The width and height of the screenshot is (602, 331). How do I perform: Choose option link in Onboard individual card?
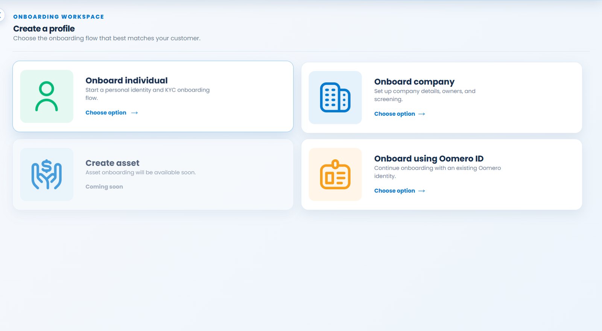click(x=112, y=113)
